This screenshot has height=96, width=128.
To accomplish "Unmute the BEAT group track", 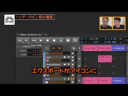I will pyautogui.click(x=73, y=79).
